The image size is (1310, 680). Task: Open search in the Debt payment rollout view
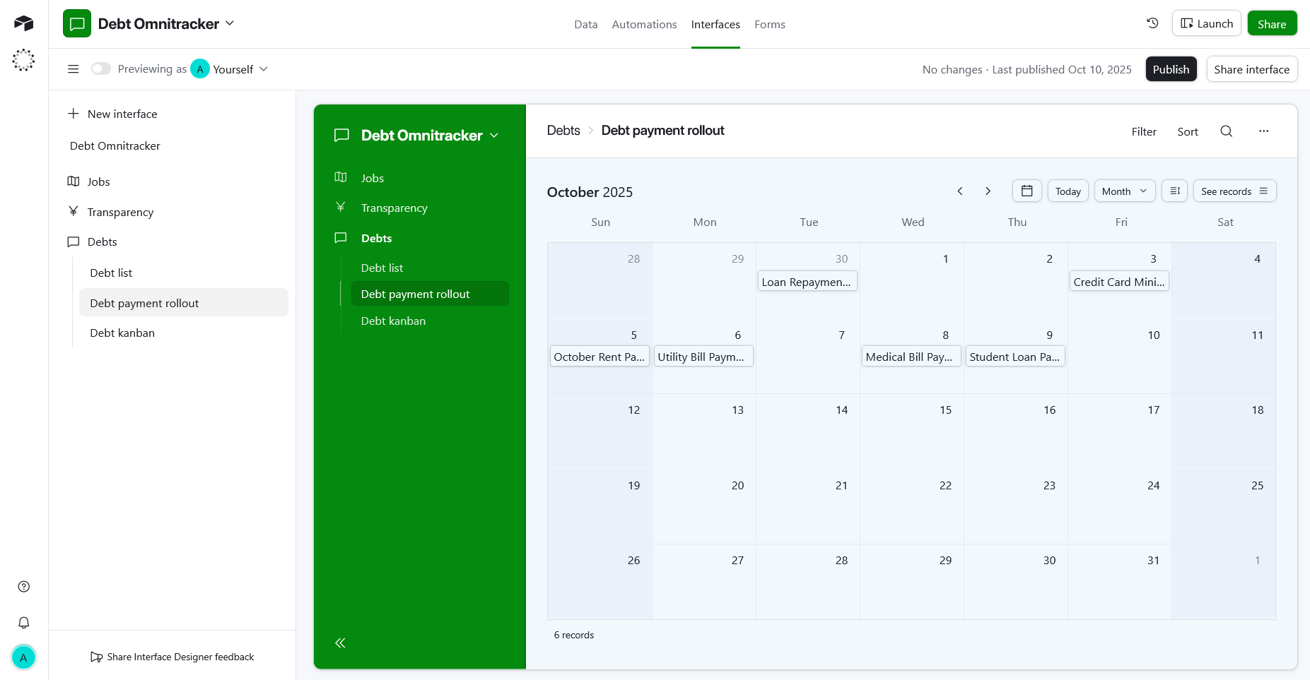tap(1226, 131)
